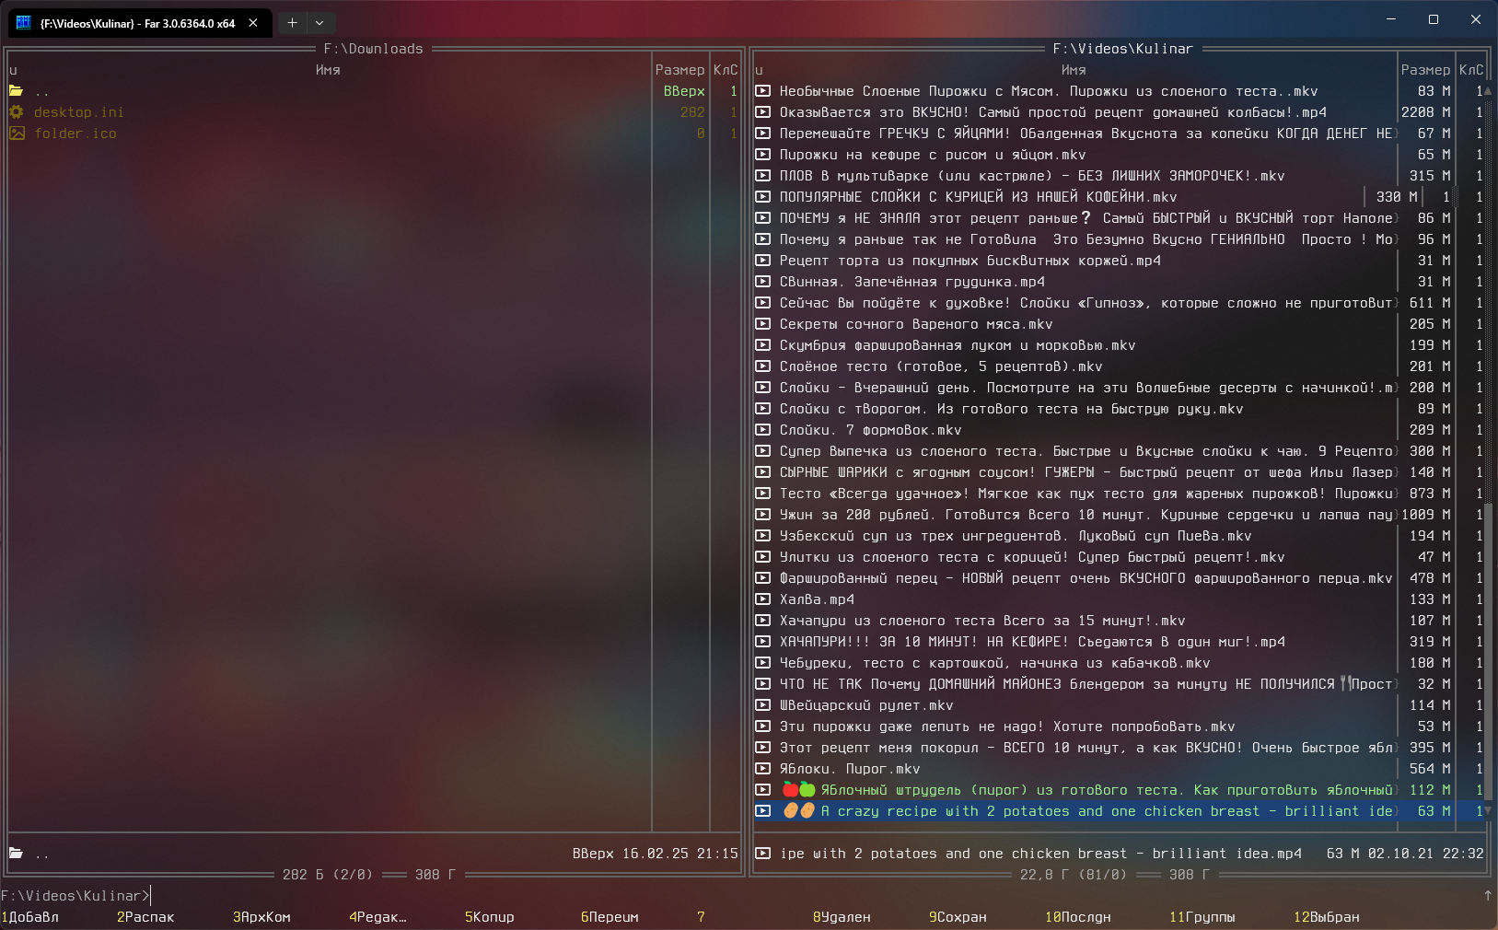Click the F12 'Выбран' key bar button
Screen dimensions: 1498x930
(x=1327, y=917)
